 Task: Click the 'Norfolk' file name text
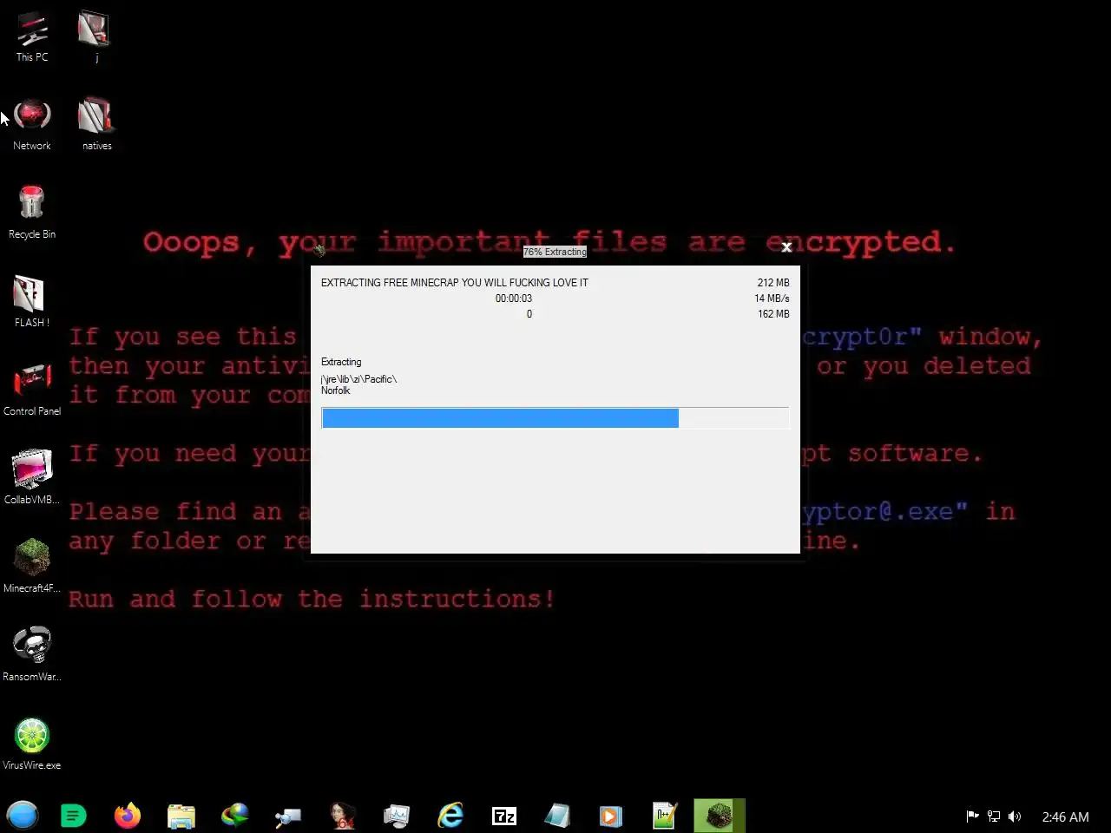(x=335, y=390)
